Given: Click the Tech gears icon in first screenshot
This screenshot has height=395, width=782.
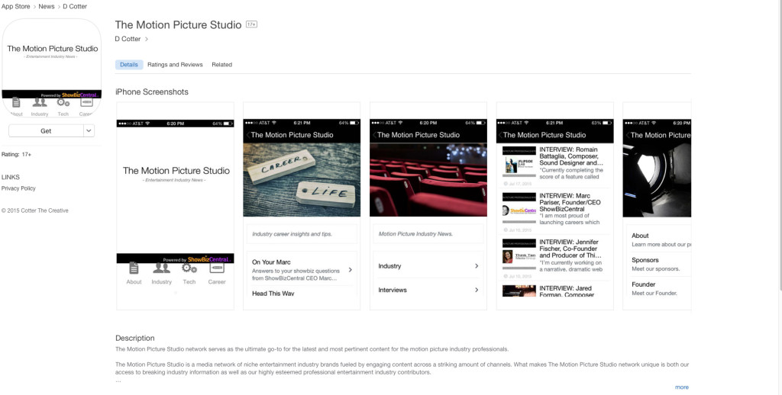Looking at the screenshot, I should coord(189,268).
